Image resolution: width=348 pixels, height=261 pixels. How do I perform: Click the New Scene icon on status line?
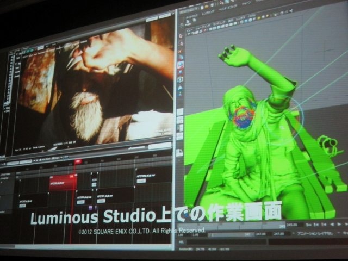point(202,8)
